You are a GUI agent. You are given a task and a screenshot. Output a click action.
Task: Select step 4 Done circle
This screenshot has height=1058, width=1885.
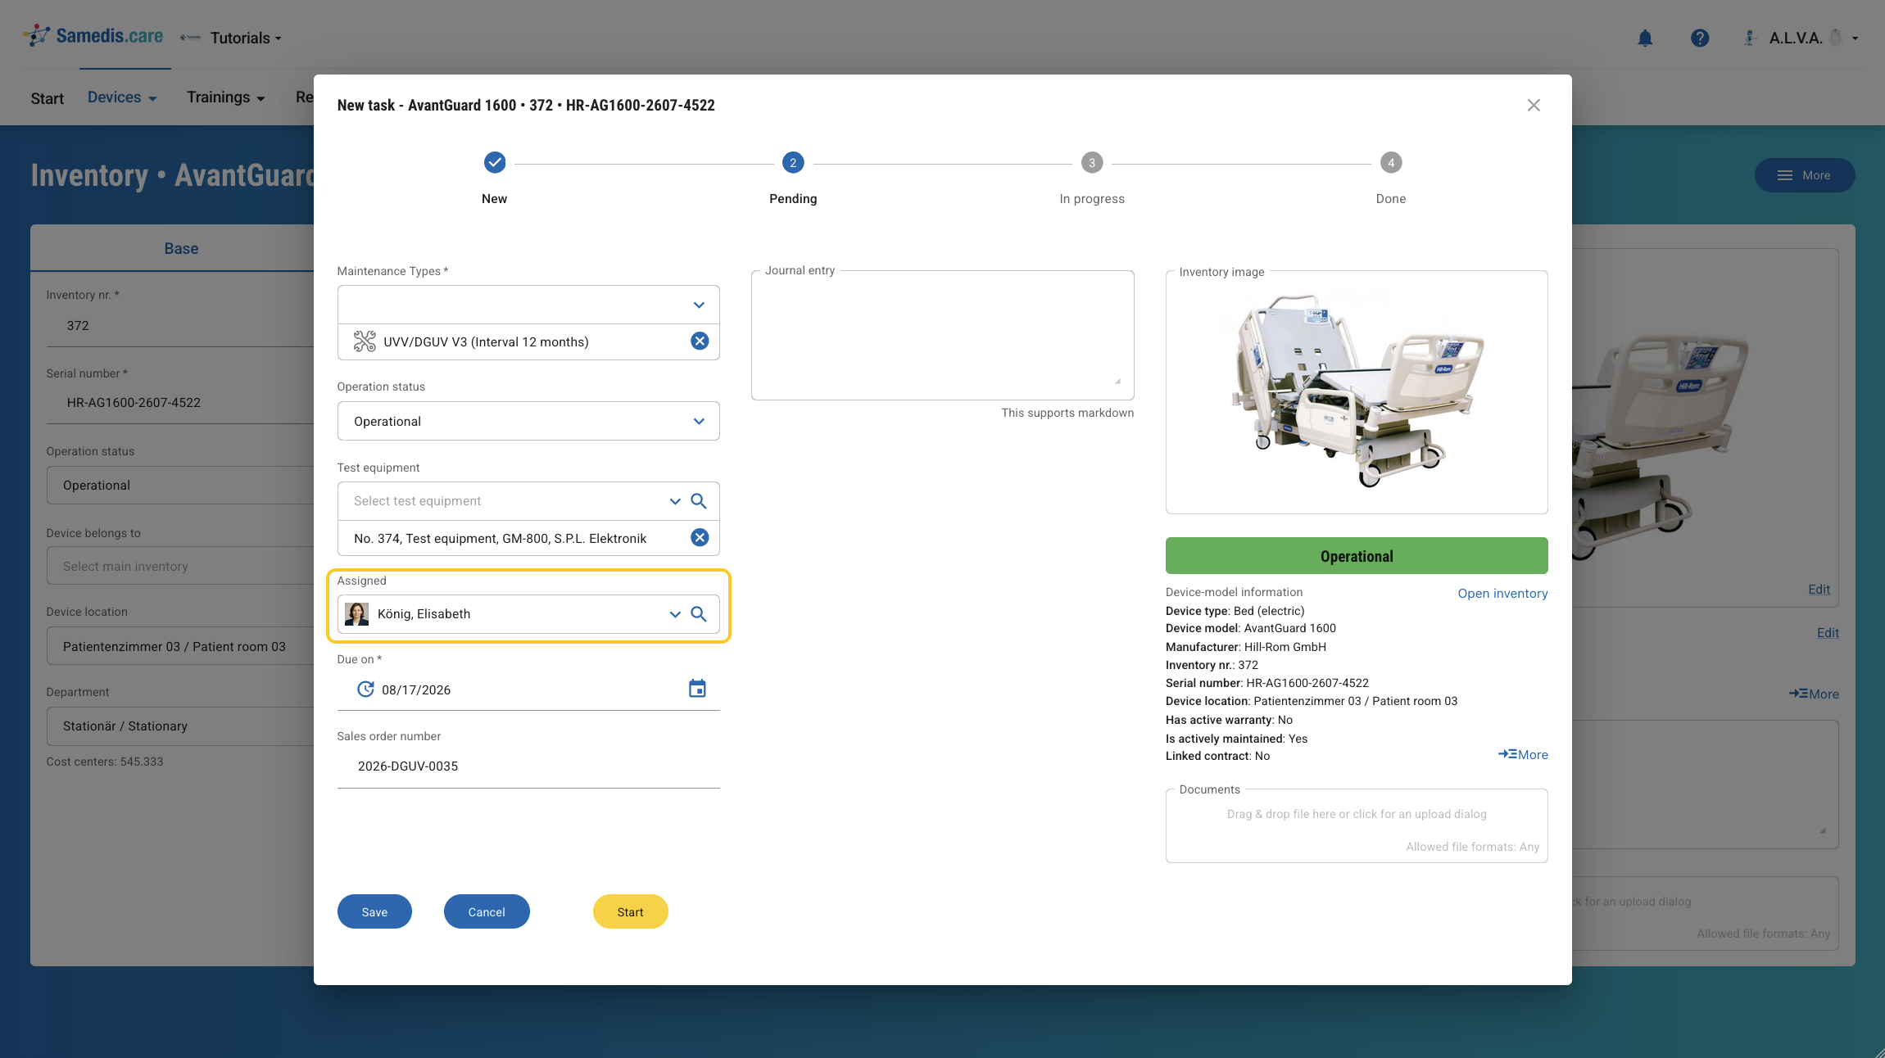(x=1391, y=163)
